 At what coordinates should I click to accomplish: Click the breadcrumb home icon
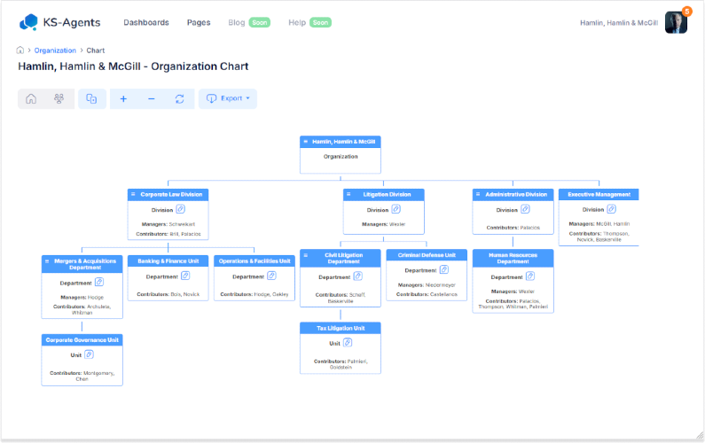[x=20, y=51]
